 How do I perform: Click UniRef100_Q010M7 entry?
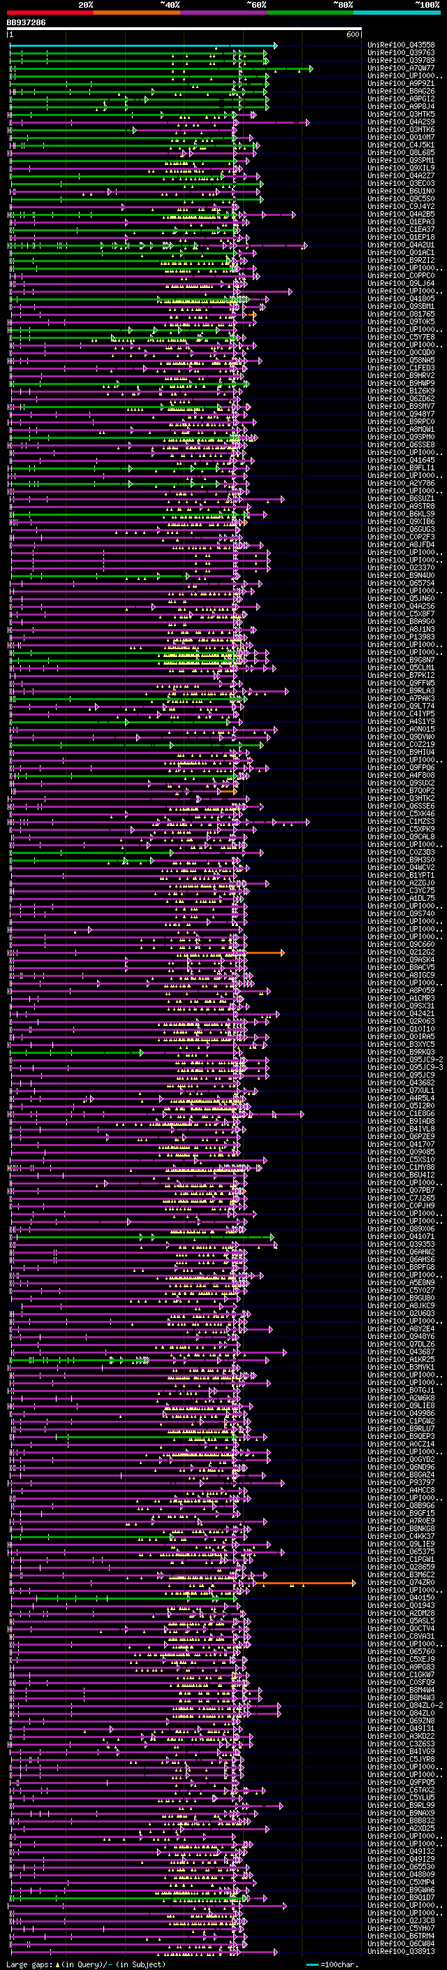click(x=401, y=137)
